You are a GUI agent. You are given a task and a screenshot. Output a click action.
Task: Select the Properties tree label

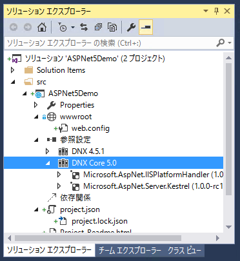[77, 105]
